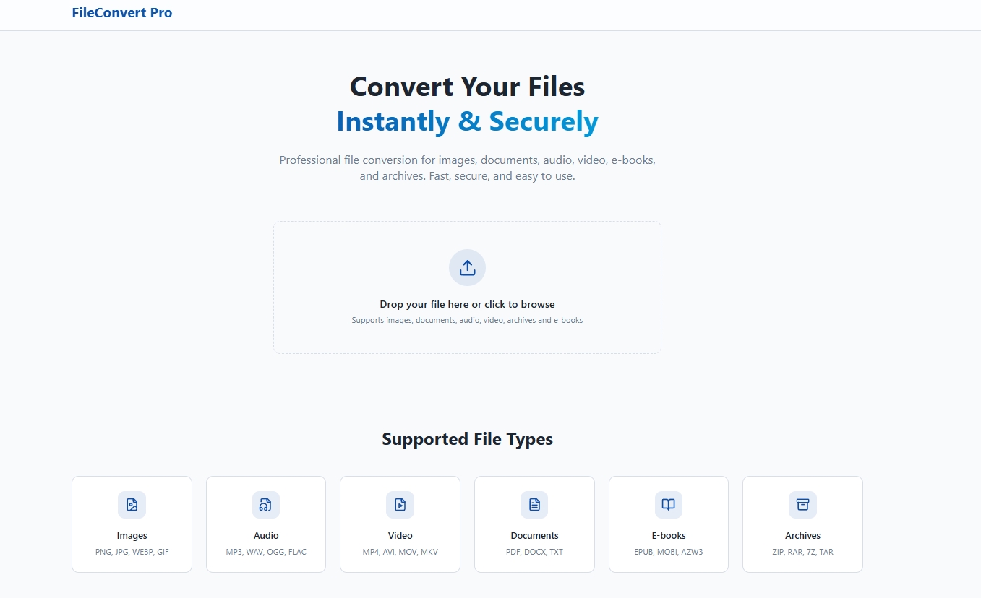This screenshot has height=598, width=981.
Task: Click the upload arrow icon
Action: [467, 268]
